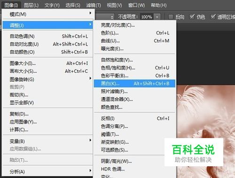Image resolution: width=235 pixels, height=178 pixels.
Task: Select 曲线(U)... adjustment
Action: (134, 41)
